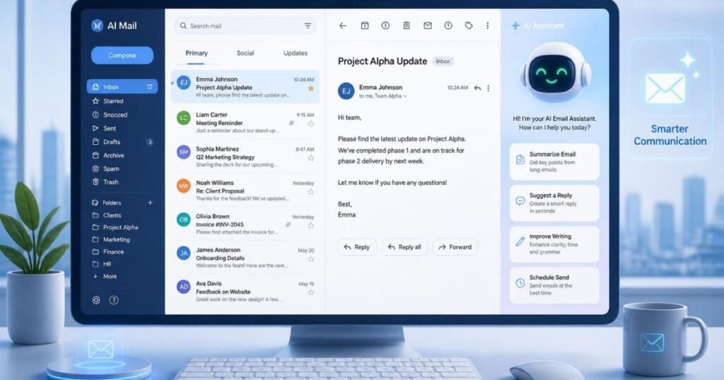Viewport: 724px width, 380px height.
Task: Click the Inbox label chip
Action: point(443,61)
